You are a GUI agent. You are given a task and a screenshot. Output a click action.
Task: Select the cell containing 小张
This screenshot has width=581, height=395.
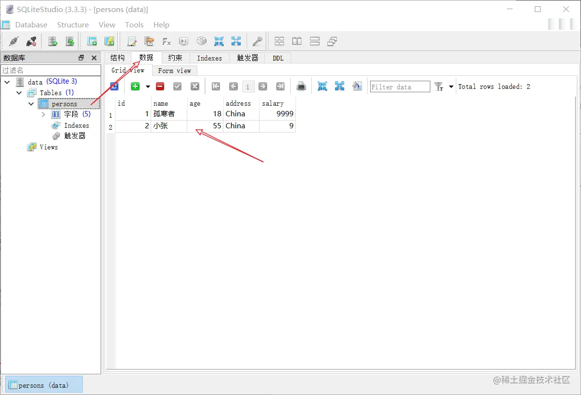click(169, 126)
